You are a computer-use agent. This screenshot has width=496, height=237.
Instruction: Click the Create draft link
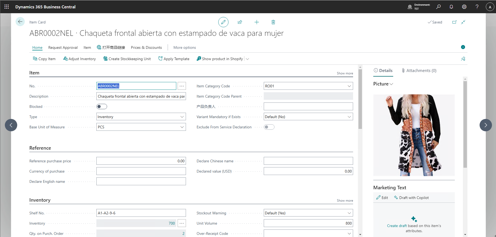coord(397,226)
